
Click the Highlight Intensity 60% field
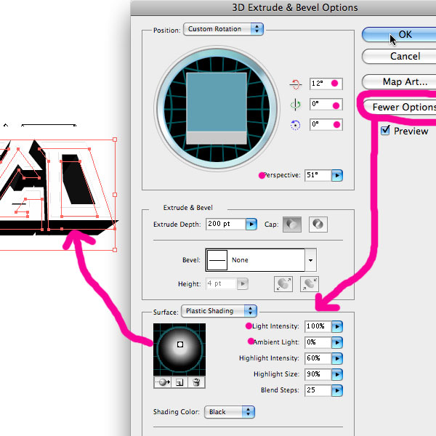click(318, 358)
